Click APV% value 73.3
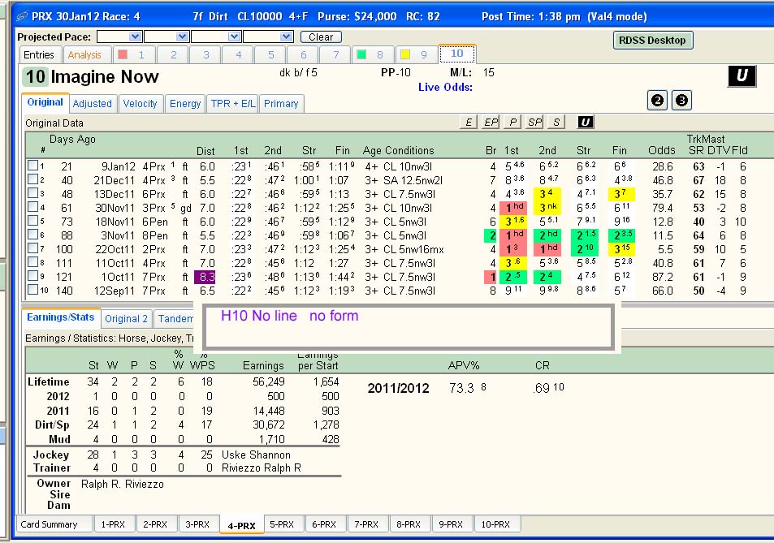 point(461,388)
